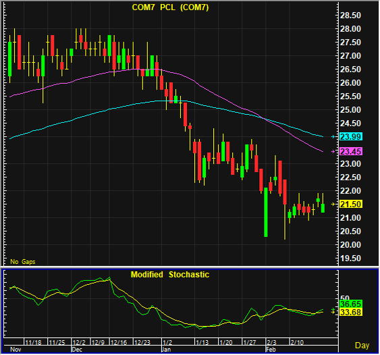Screen dimensions: 380x355
Task: Select the 12/16 date marker on the time axis
Action: click(x=119, y=342)
